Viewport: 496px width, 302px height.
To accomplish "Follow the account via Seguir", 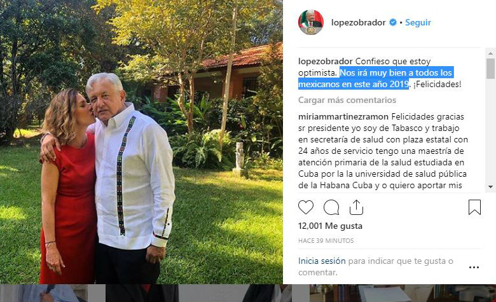I will (418, 22).
